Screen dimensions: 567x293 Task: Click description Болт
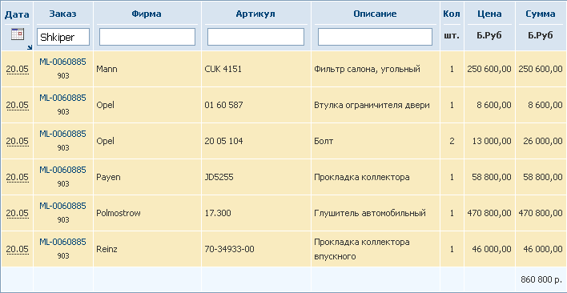click(324, 141)
